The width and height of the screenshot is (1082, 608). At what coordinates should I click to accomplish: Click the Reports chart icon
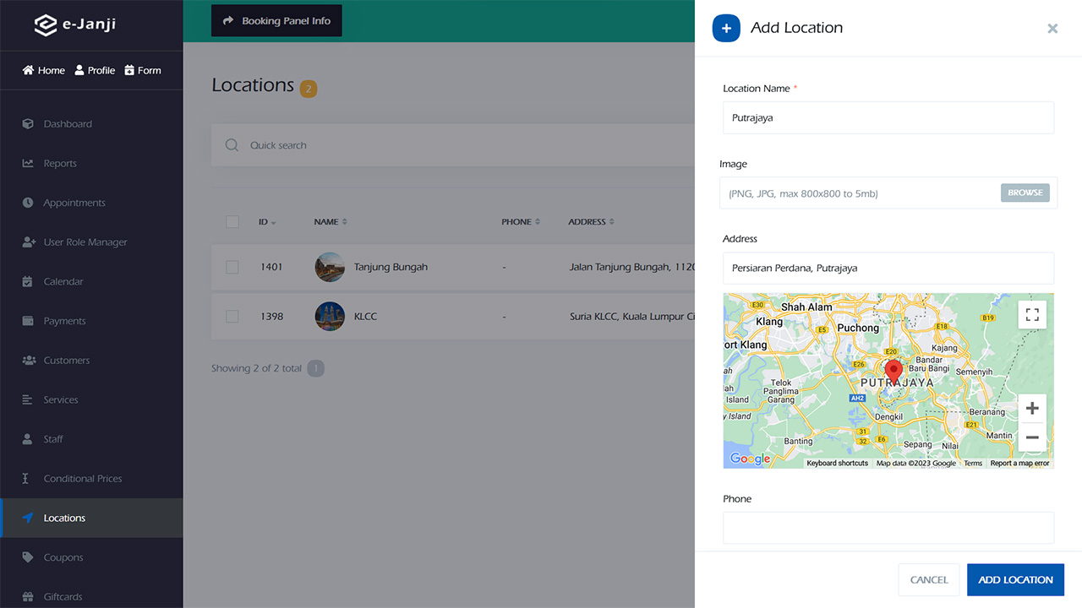(28, 164)
